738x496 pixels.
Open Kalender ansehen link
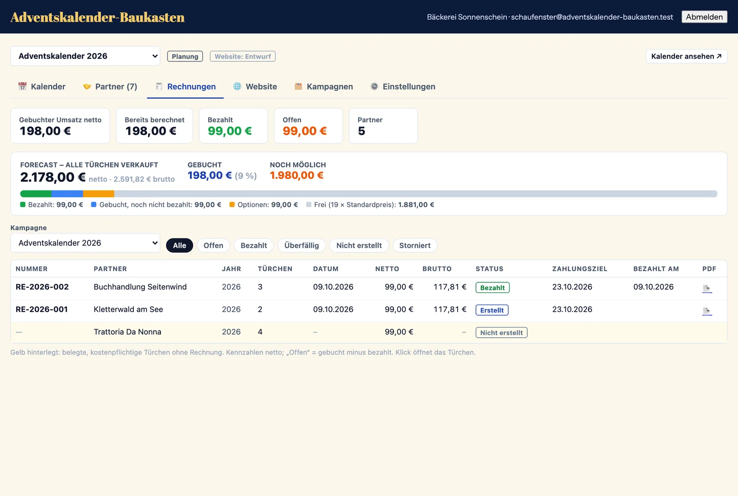[686, 56]
